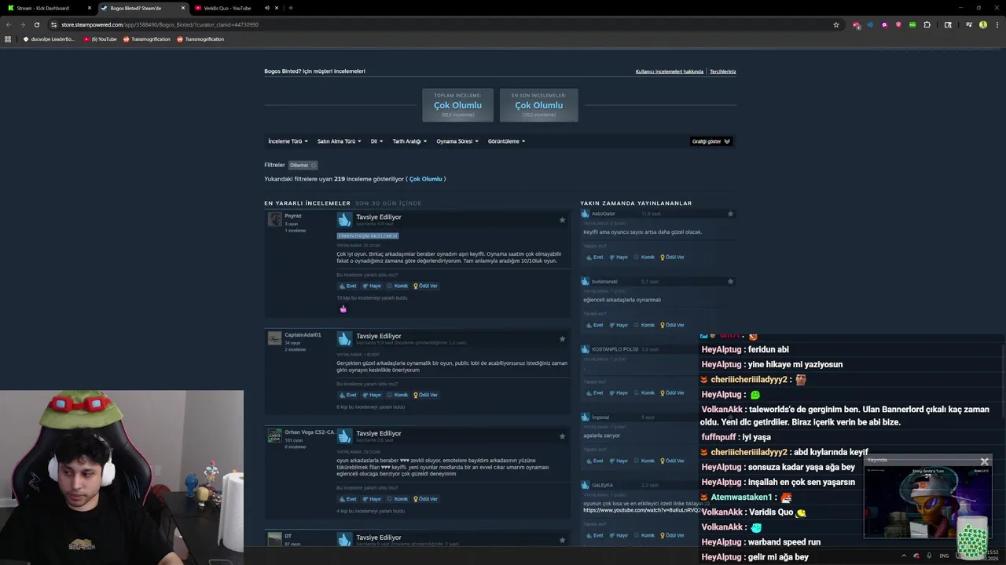
Task: Select the Son 30 Gün İçinde tab
Action: tap(388, 203)
